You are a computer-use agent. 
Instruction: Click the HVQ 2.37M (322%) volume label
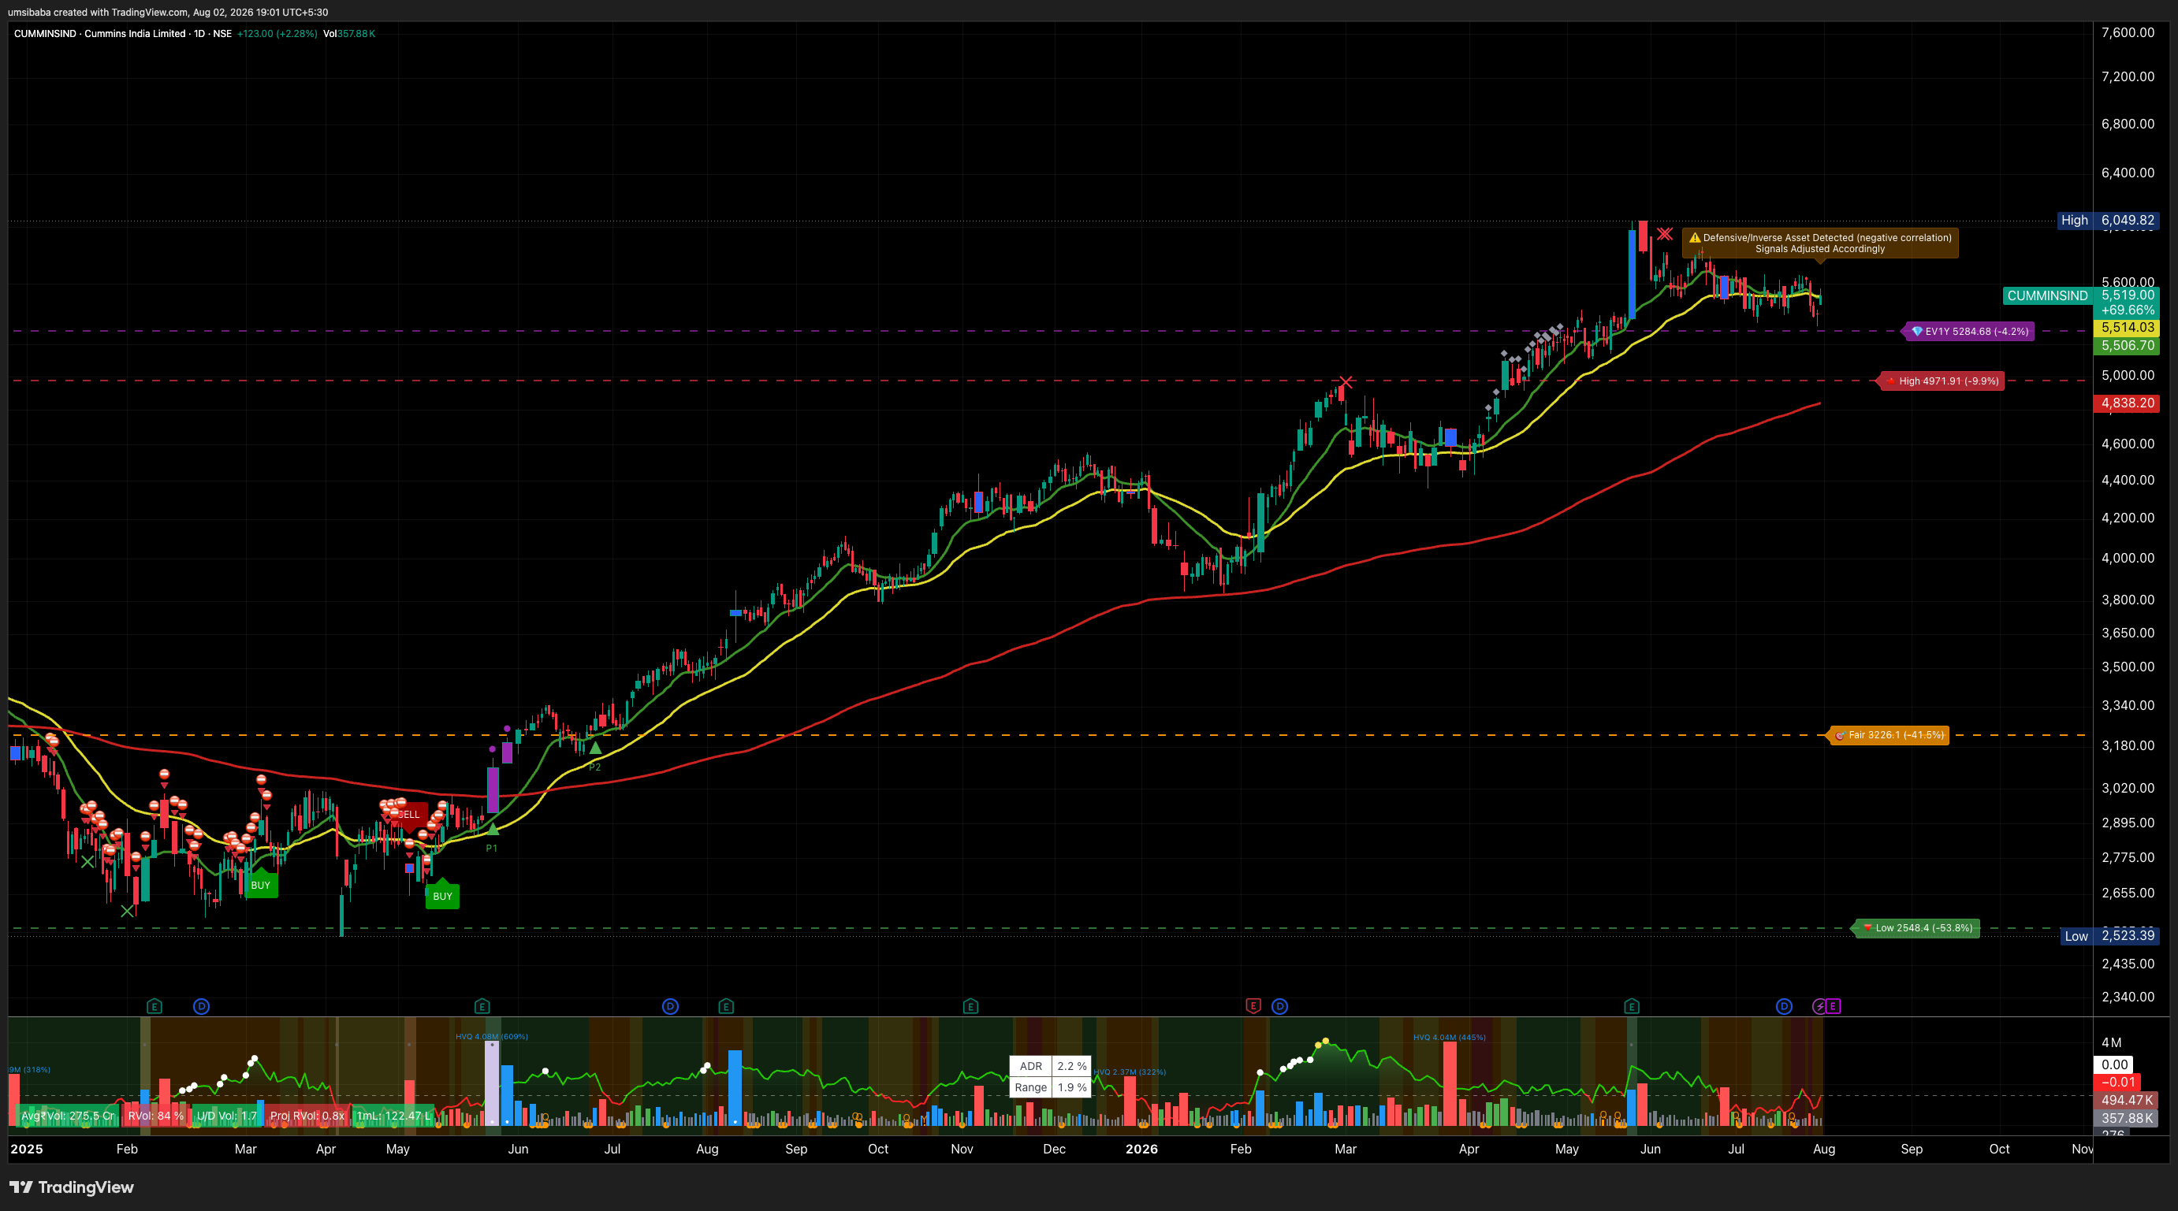1130,1072
